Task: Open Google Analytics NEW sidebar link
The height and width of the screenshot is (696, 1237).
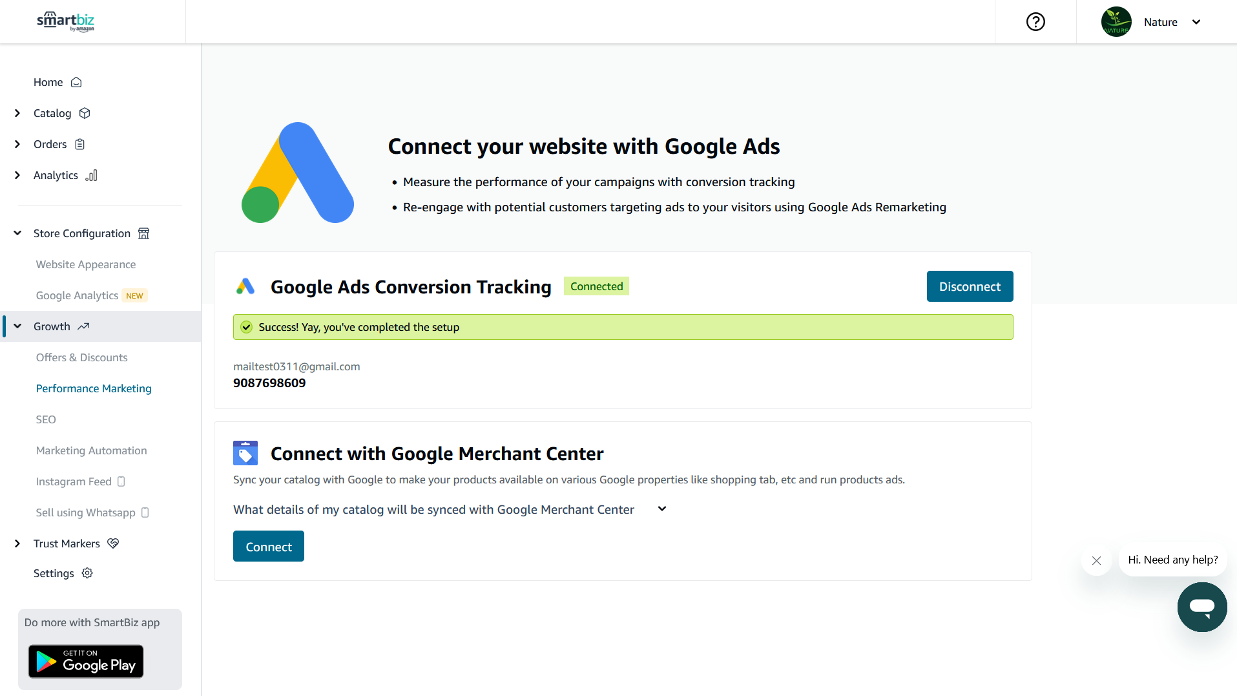Action: coord(92,295)
